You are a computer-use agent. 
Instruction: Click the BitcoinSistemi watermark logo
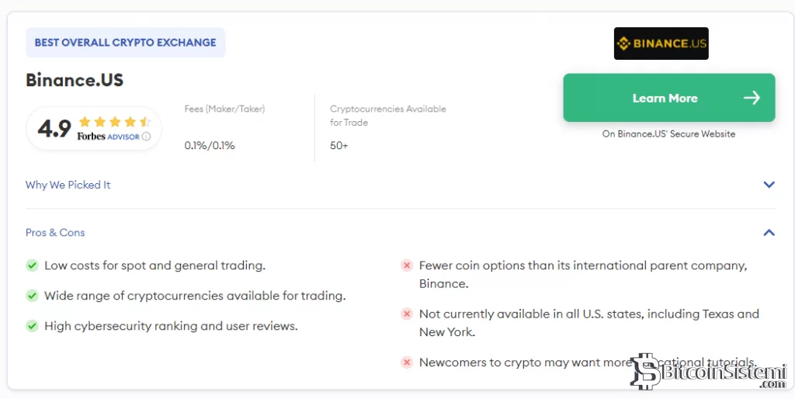[x=706, y=373]
